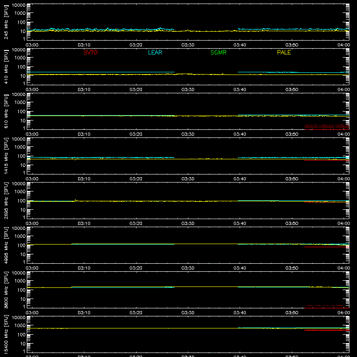Click 03:20 tick label of 410 MHz panel

[136, 90]
